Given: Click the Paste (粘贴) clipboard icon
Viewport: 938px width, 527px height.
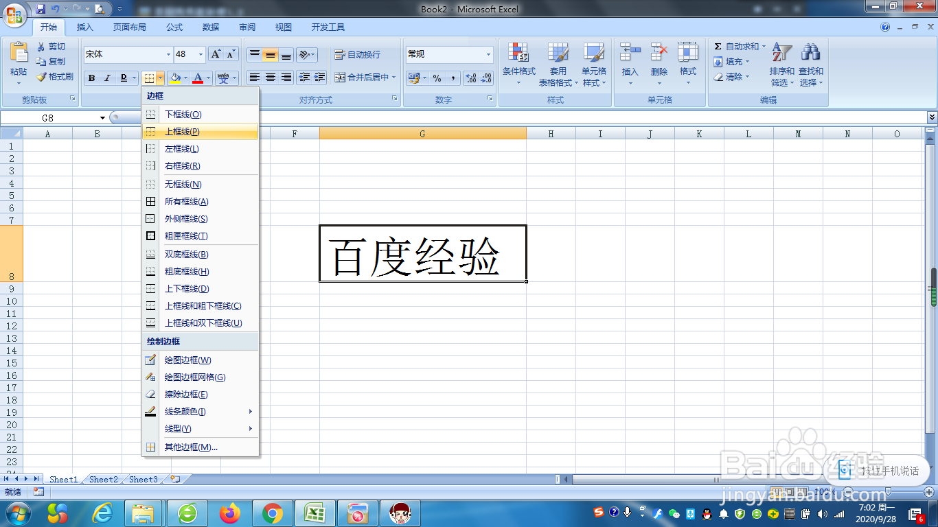Looking at the screenshot, I should tap(19, 53).
